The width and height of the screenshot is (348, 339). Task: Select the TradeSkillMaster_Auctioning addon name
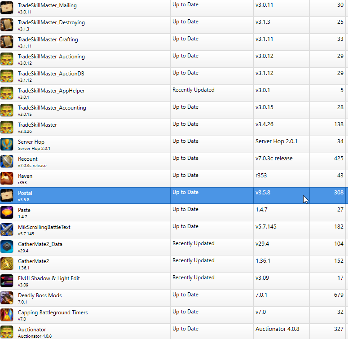pos(51,57)
